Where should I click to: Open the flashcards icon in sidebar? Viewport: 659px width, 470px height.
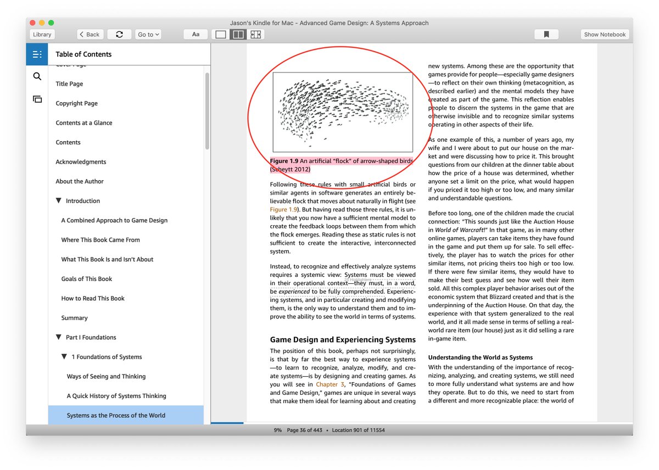[x=37, y=99]
